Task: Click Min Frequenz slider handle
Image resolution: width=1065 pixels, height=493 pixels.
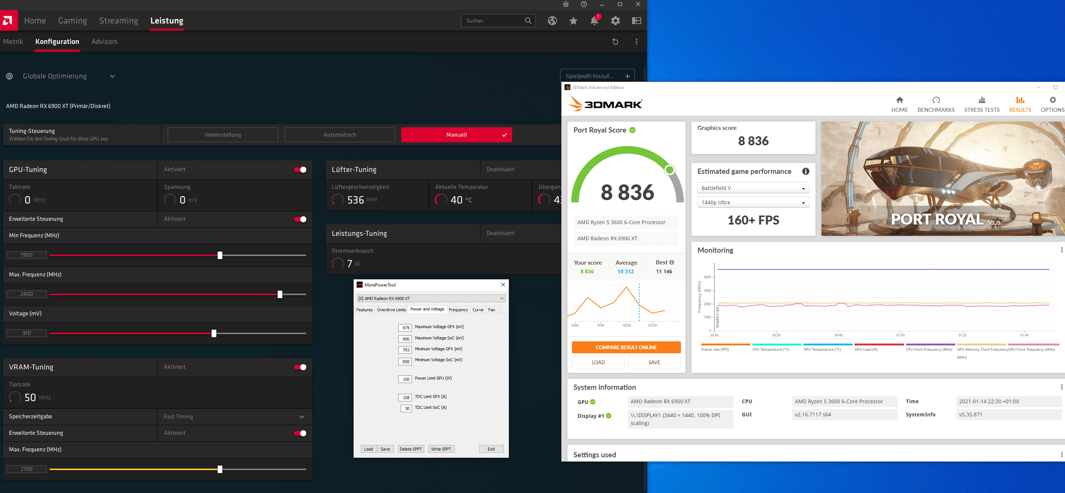Action: click(220, 256)
